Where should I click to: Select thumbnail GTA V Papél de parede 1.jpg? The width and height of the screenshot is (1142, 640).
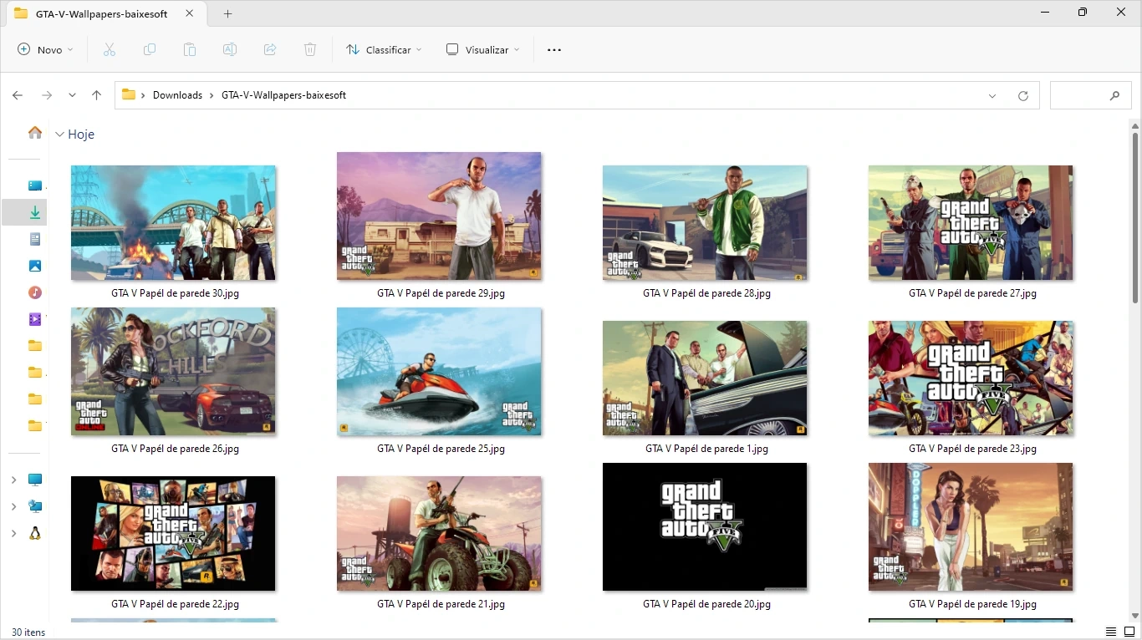pyautogui.click(x=705, y=378)
